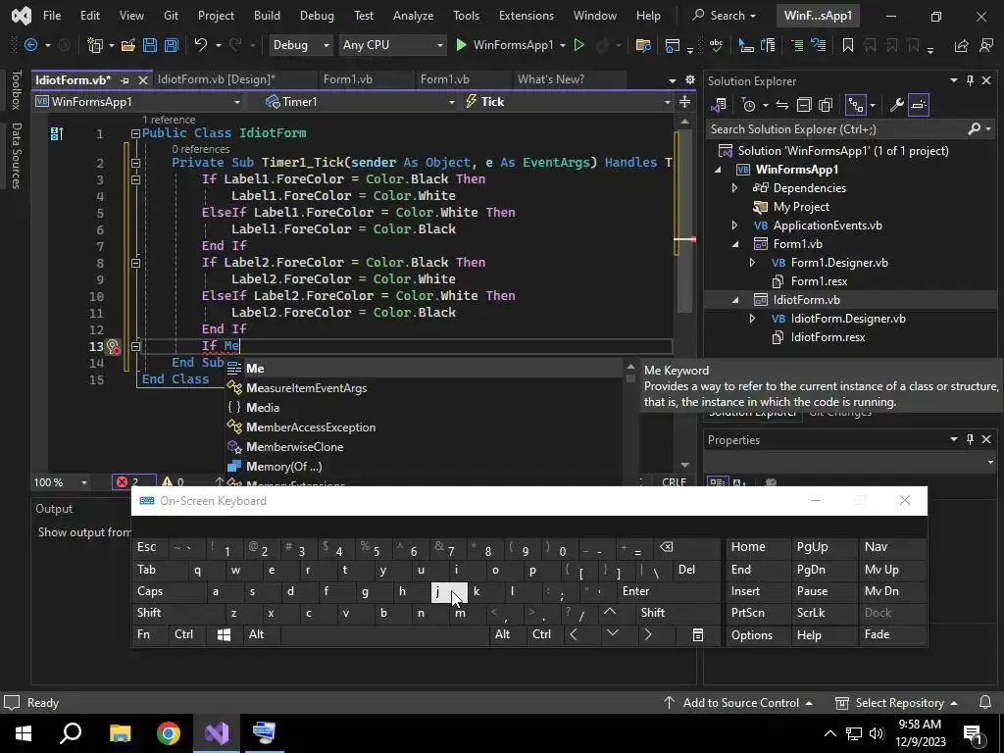Viewport: 1004px width, 753px height.
Task: Open file using the Open File icon
Action: (128, 45)
